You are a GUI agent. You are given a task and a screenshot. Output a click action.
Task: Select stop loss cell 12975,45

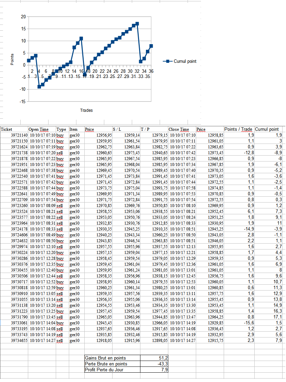126,153
